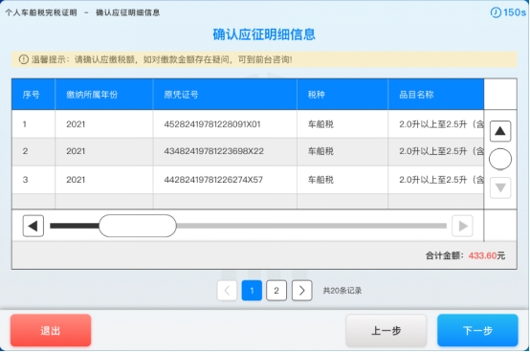
Task: Click the 下一步 next step button
Action: click(x=477, y=330)
